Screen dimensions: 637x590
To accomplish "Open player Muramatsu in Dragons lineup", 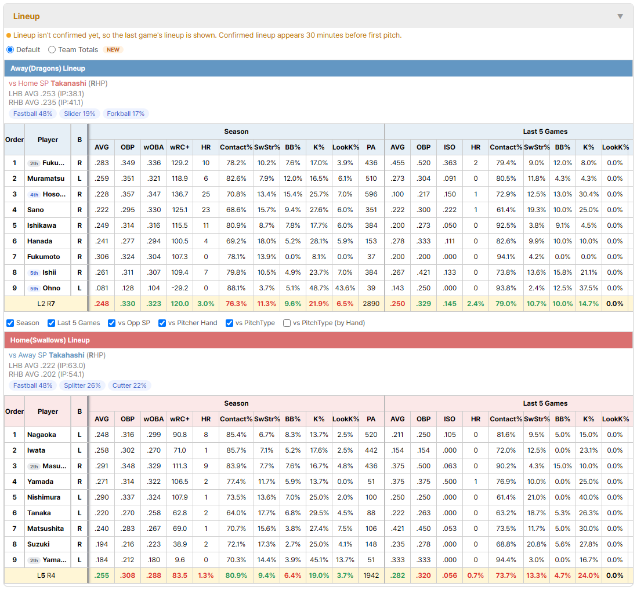I will pos(46,179).
